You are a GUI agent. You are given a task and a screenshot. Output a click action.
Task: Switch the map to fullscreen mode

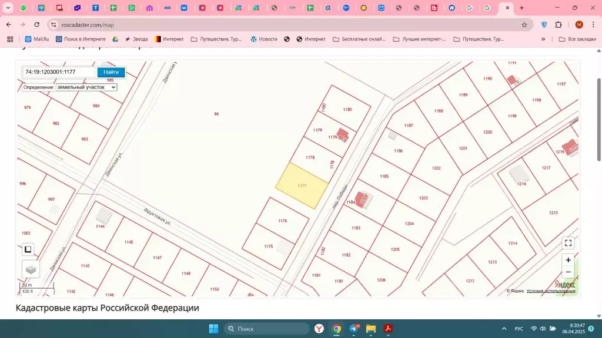568,243
